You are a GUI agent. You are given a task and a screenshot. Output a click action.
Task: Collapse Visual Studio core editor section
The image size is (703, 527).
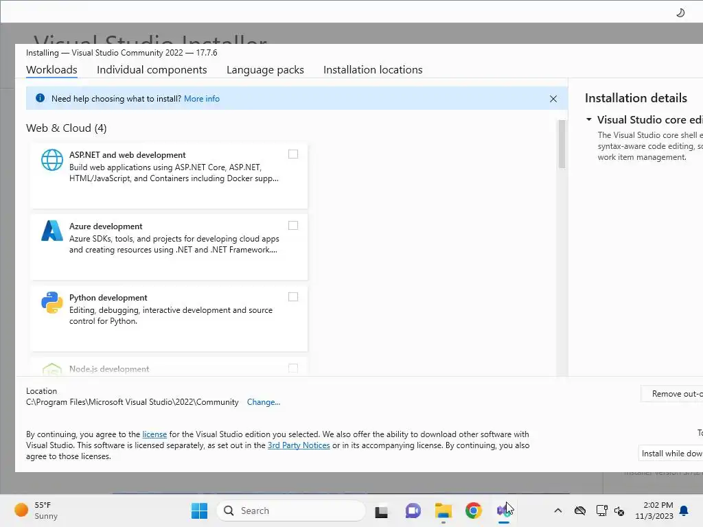coord(588,119)
